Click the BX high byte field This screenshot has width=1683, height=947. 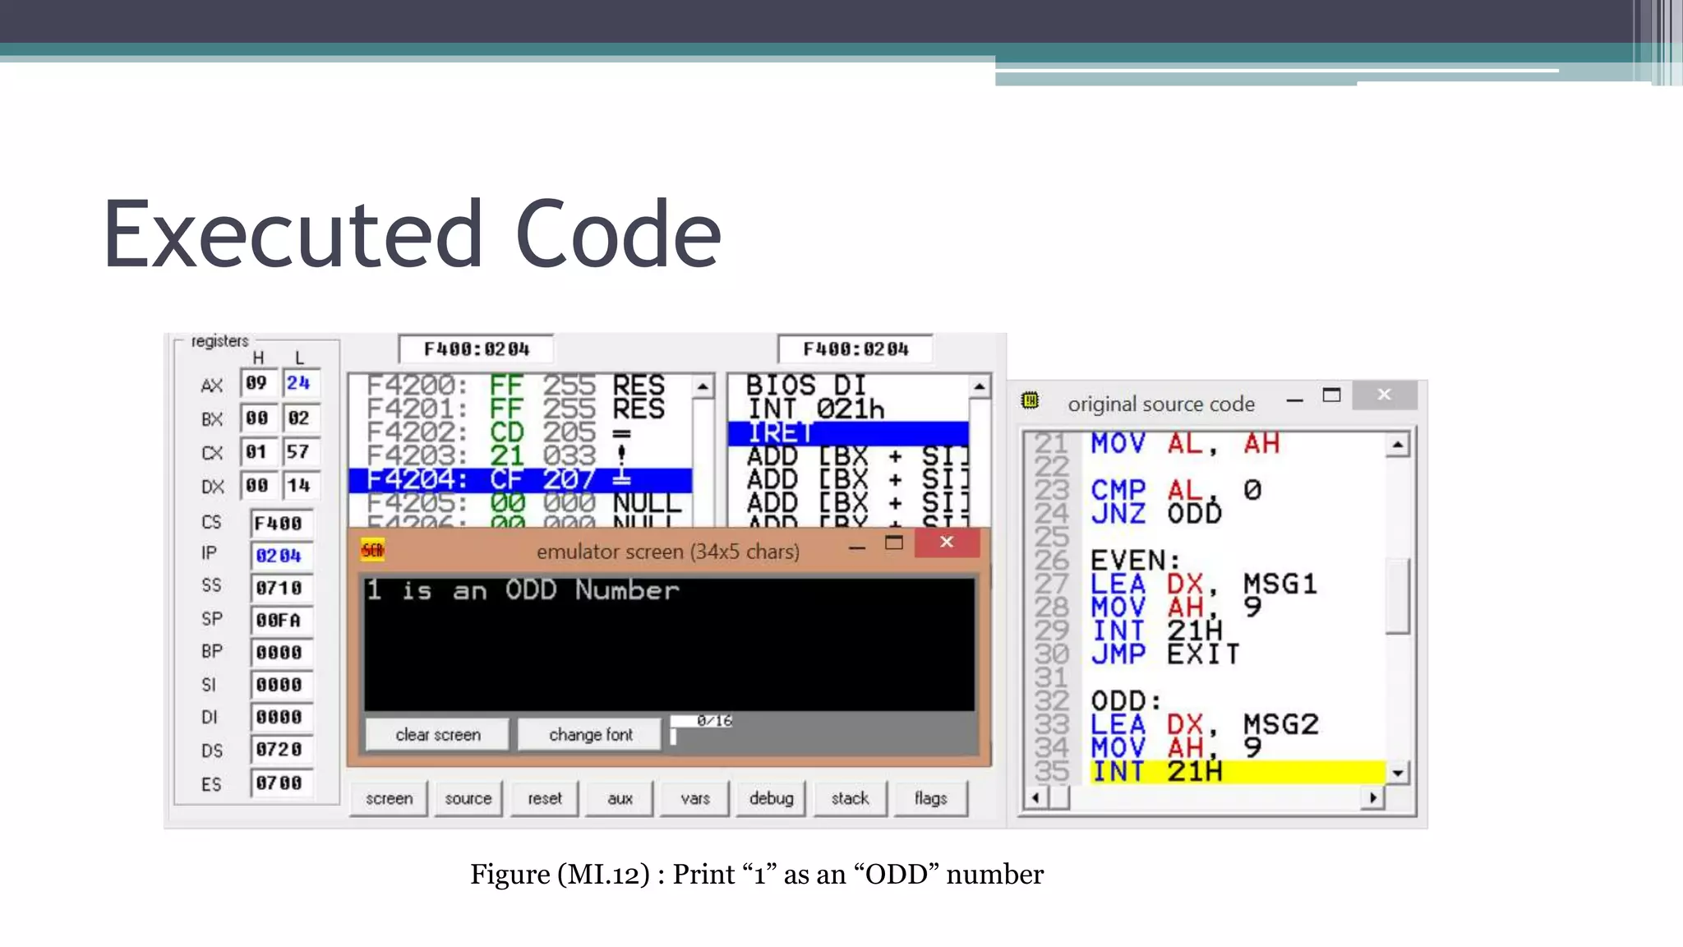point(258,418)
